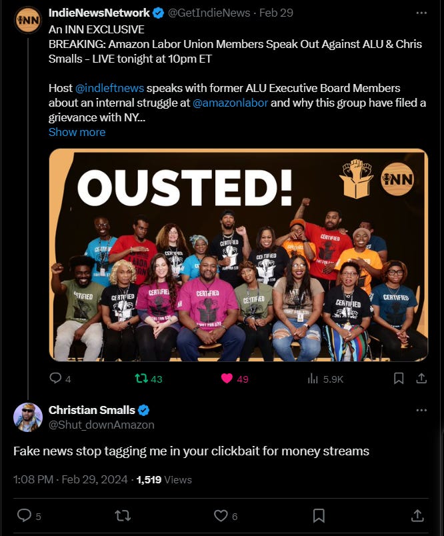Open Christian Smalls profile avatar
Image resolution: width=444 pixels, height=536 pixels.
pos(28,417)
